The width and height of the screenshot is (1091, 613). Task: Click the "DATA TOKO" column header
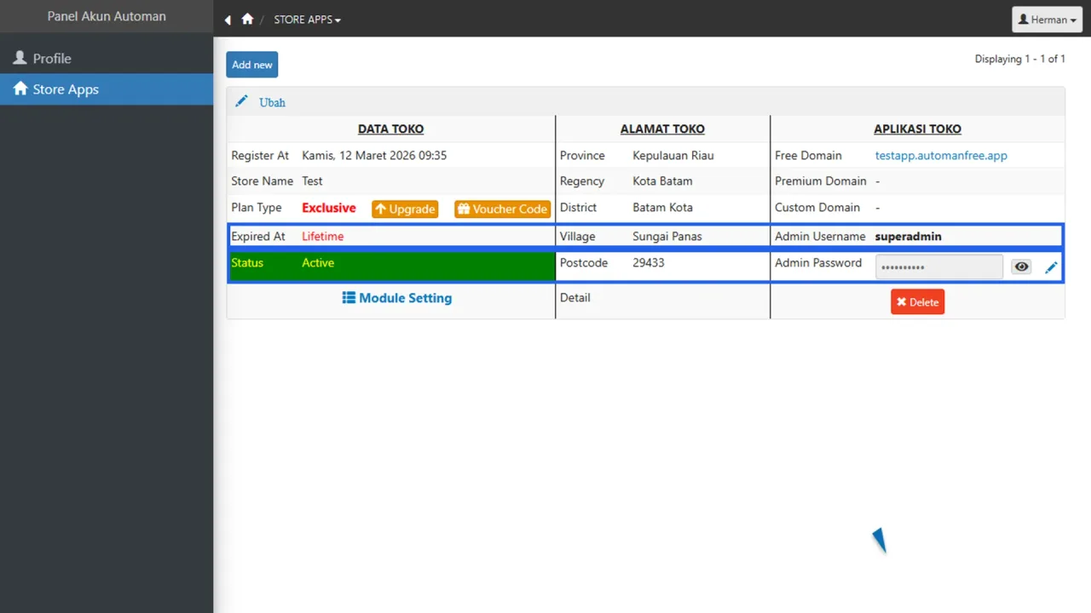[390, 129]
